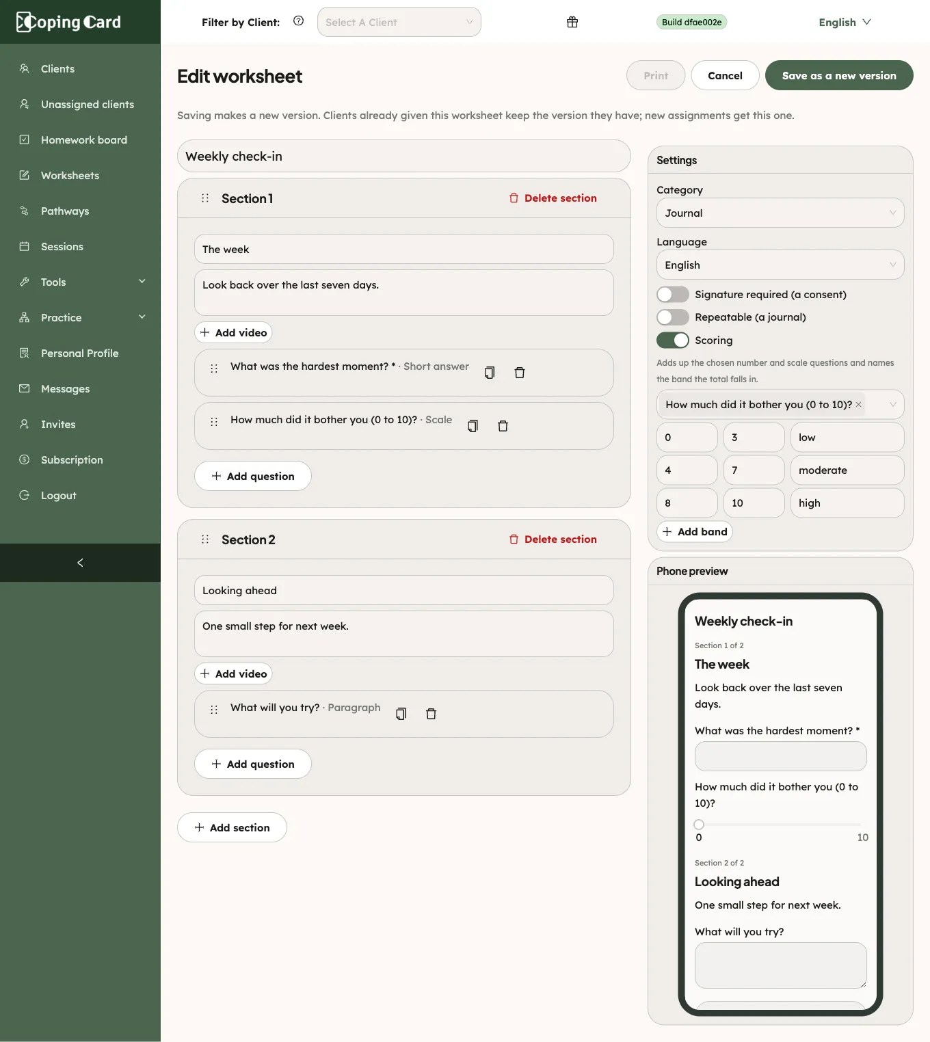930x1042 pixels.
Task: Open the Category dropdown showing Journal
Action: pos(780,213)
